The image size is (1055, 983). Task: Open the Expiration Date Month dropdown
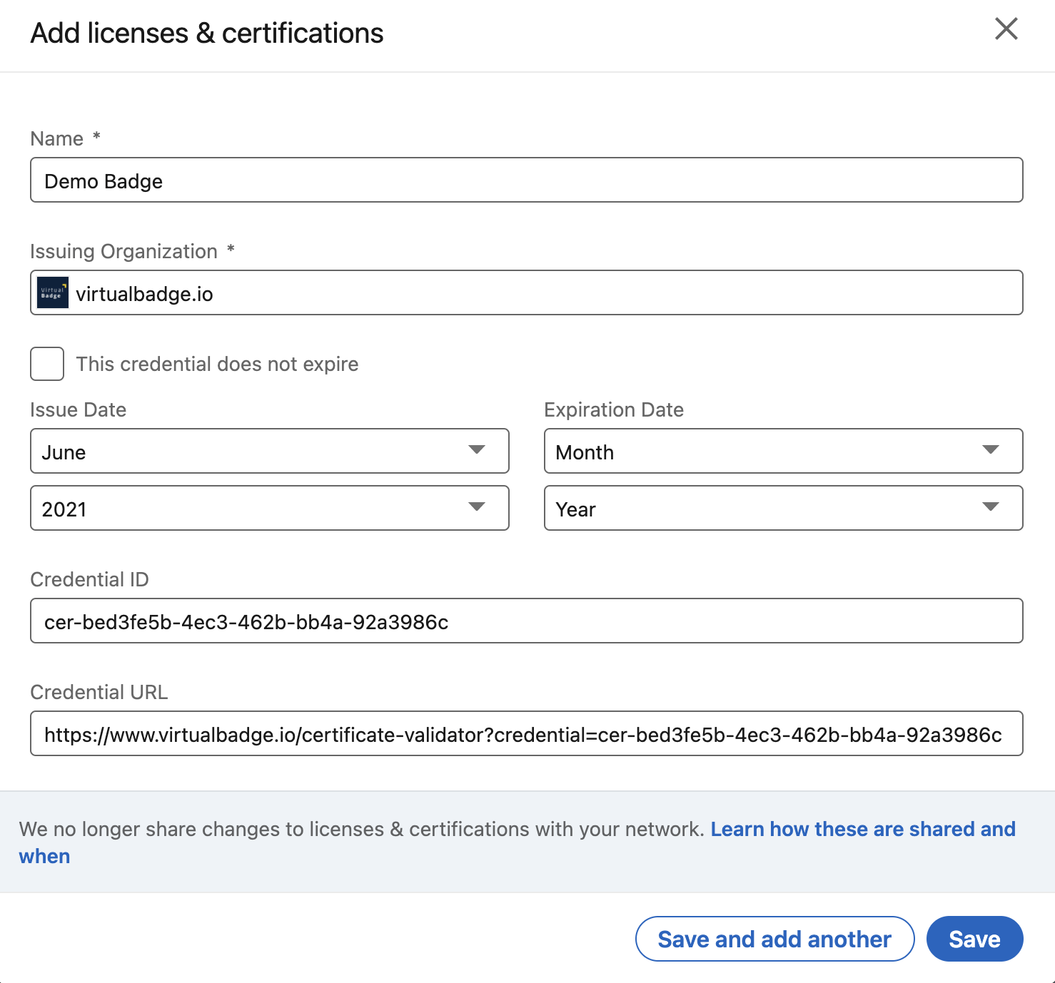click(x=783, y=451)
